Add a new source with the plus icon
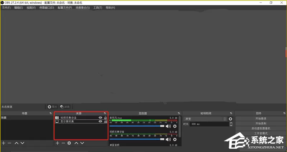287x152 pixels. pyautogui.click(x=57, y=143)
